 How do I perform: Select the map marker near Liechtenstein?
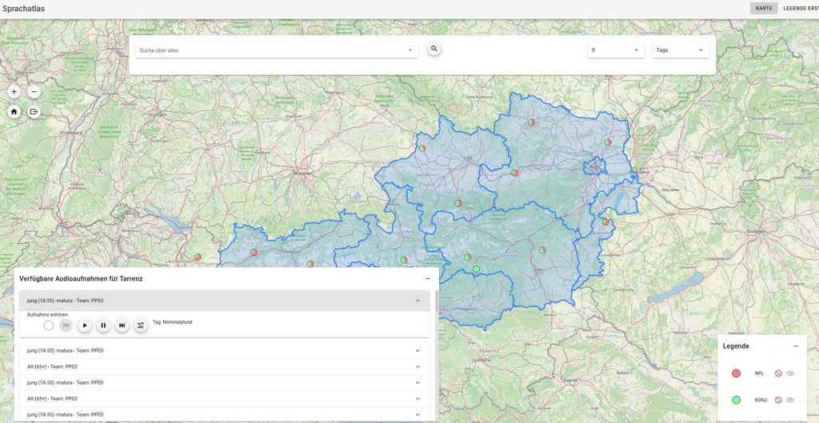[x=198, y=257]
